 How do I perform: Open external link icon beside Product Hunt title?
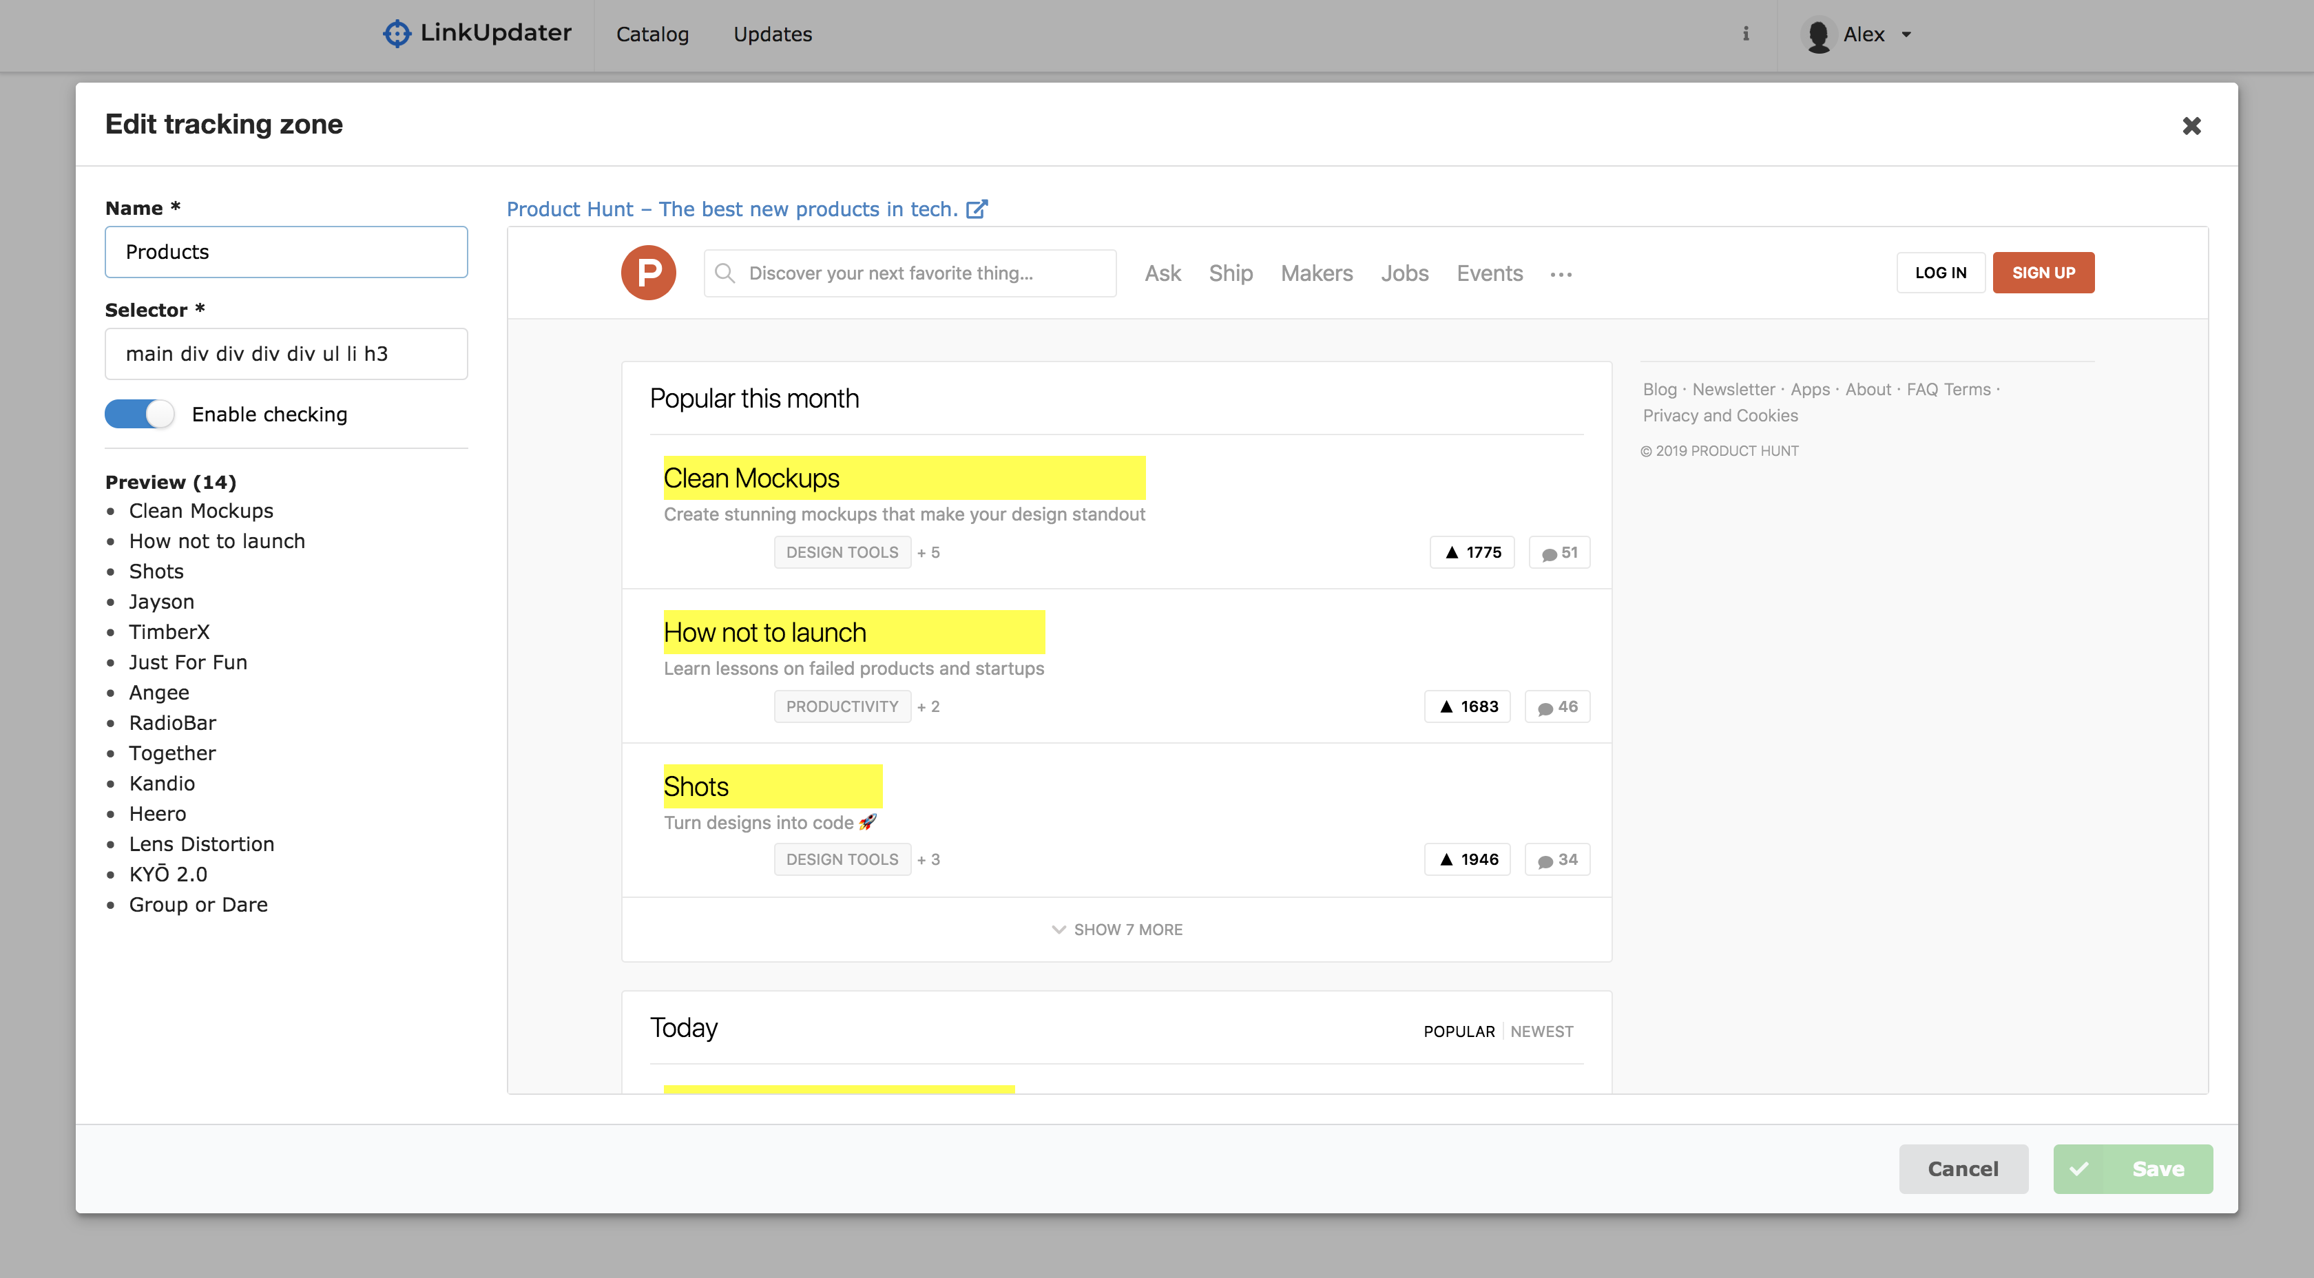[x=977, y=209]
